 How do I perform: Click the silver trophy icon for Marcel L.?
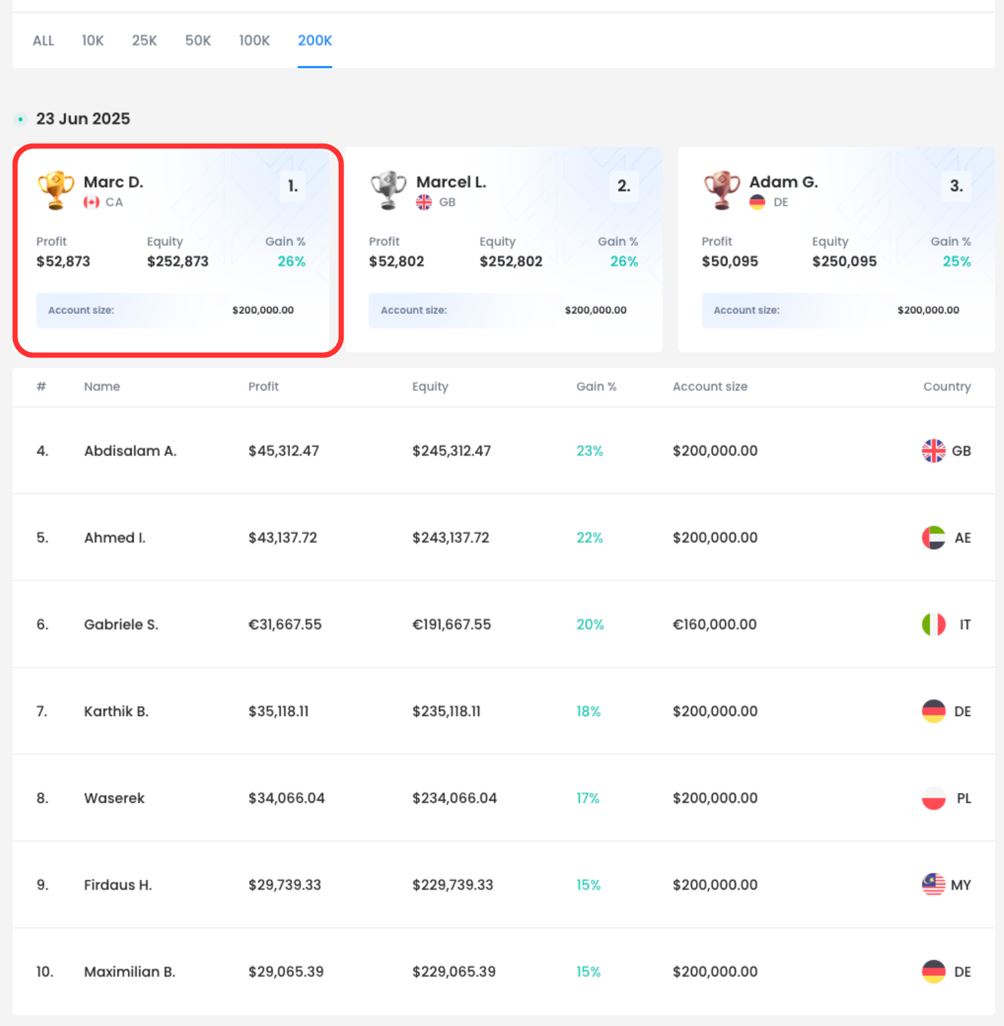(388, 190)
